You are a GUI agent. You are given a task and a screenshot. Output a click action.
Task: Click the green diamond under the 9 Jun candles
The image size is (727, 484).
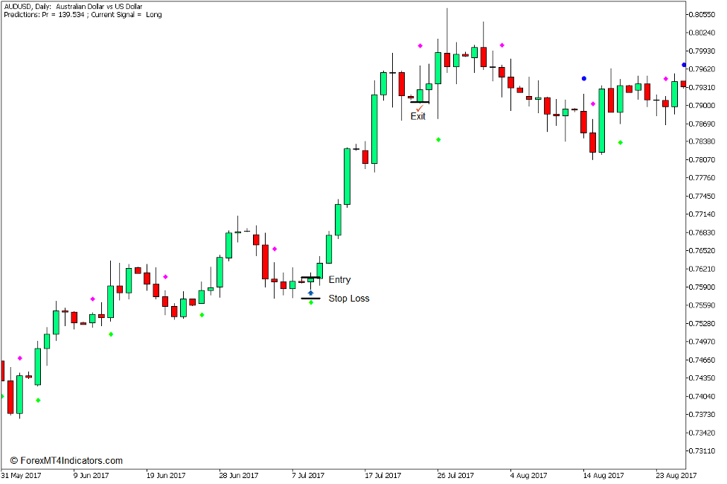[x=111, y=334]
